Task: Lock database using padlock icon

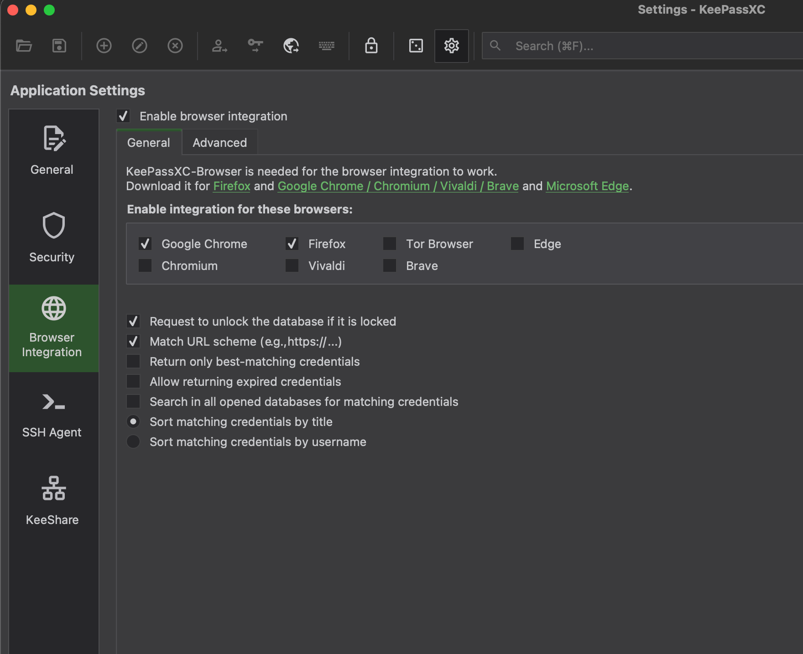Action: [371, 46]
